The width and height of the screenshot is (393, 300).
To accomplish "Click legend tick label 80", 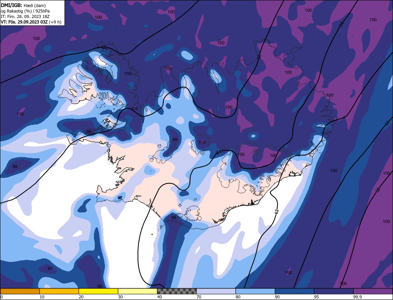I will point(238,297).
